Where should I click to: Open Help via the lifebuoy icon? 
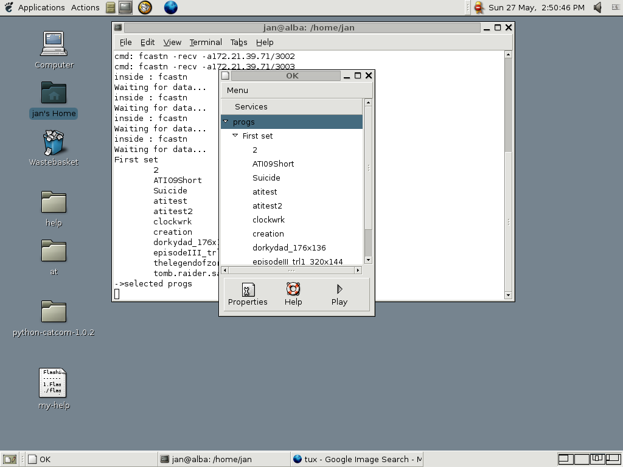(x=293, y=289)
